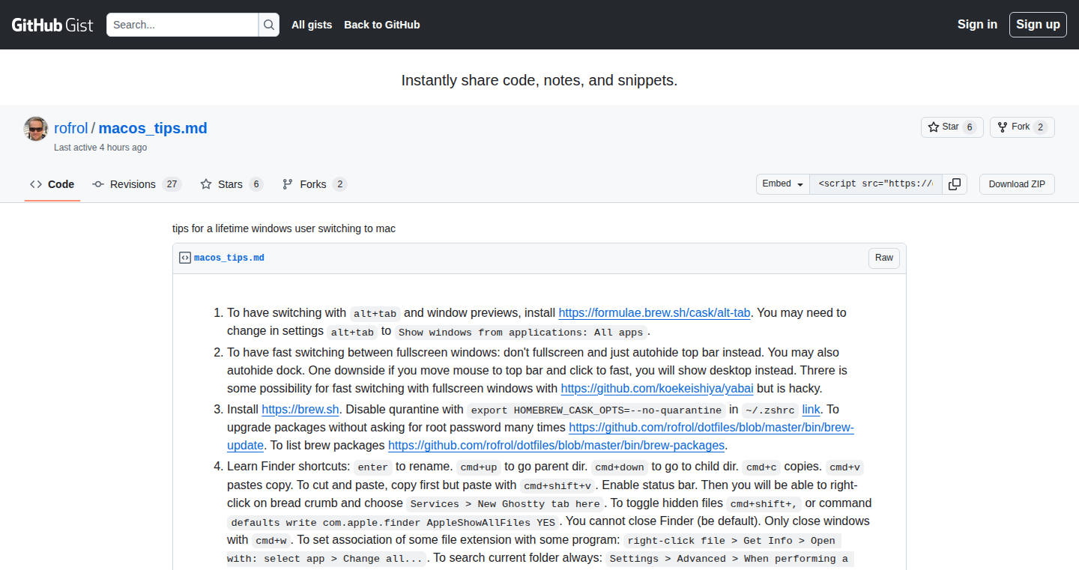Open the macos_tips.md file header link
The image size is (1079, 570).
pos(229,258)
